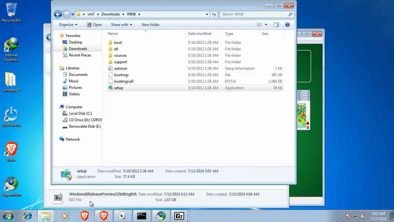Open the Supermium desktop shortcut
This screenshot has height=222, width=394.
11,187
